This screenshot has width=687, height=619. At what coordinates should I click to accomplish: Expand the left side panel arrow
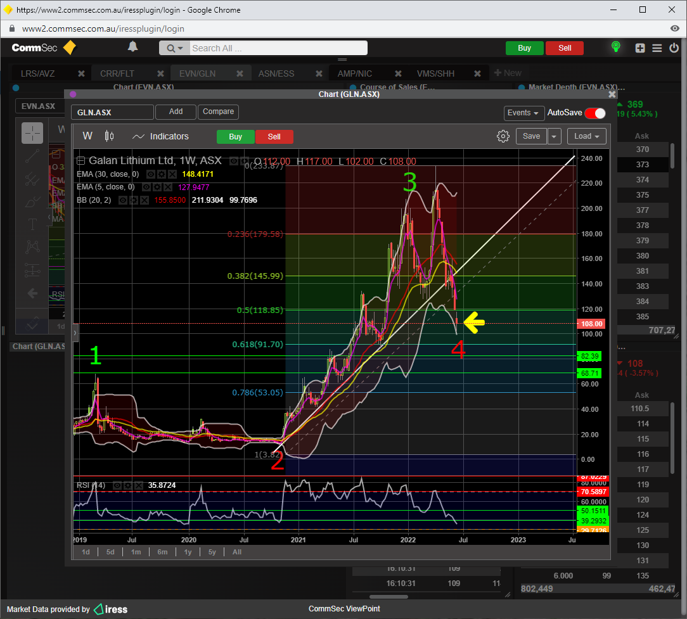(75, 333)
